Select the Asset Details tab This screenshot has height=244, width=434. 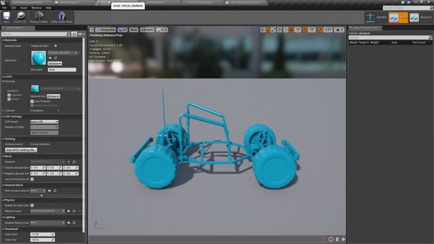pos(18,28)
